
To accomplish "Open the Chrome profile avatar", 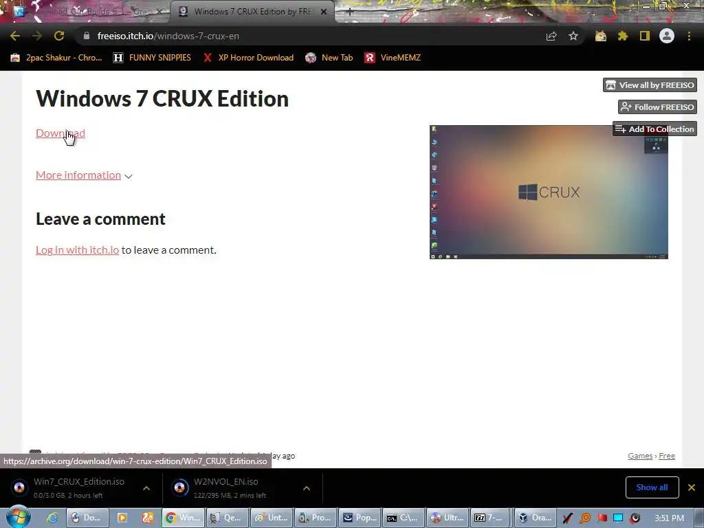I will pyautogui.click(x=667, y=36).
